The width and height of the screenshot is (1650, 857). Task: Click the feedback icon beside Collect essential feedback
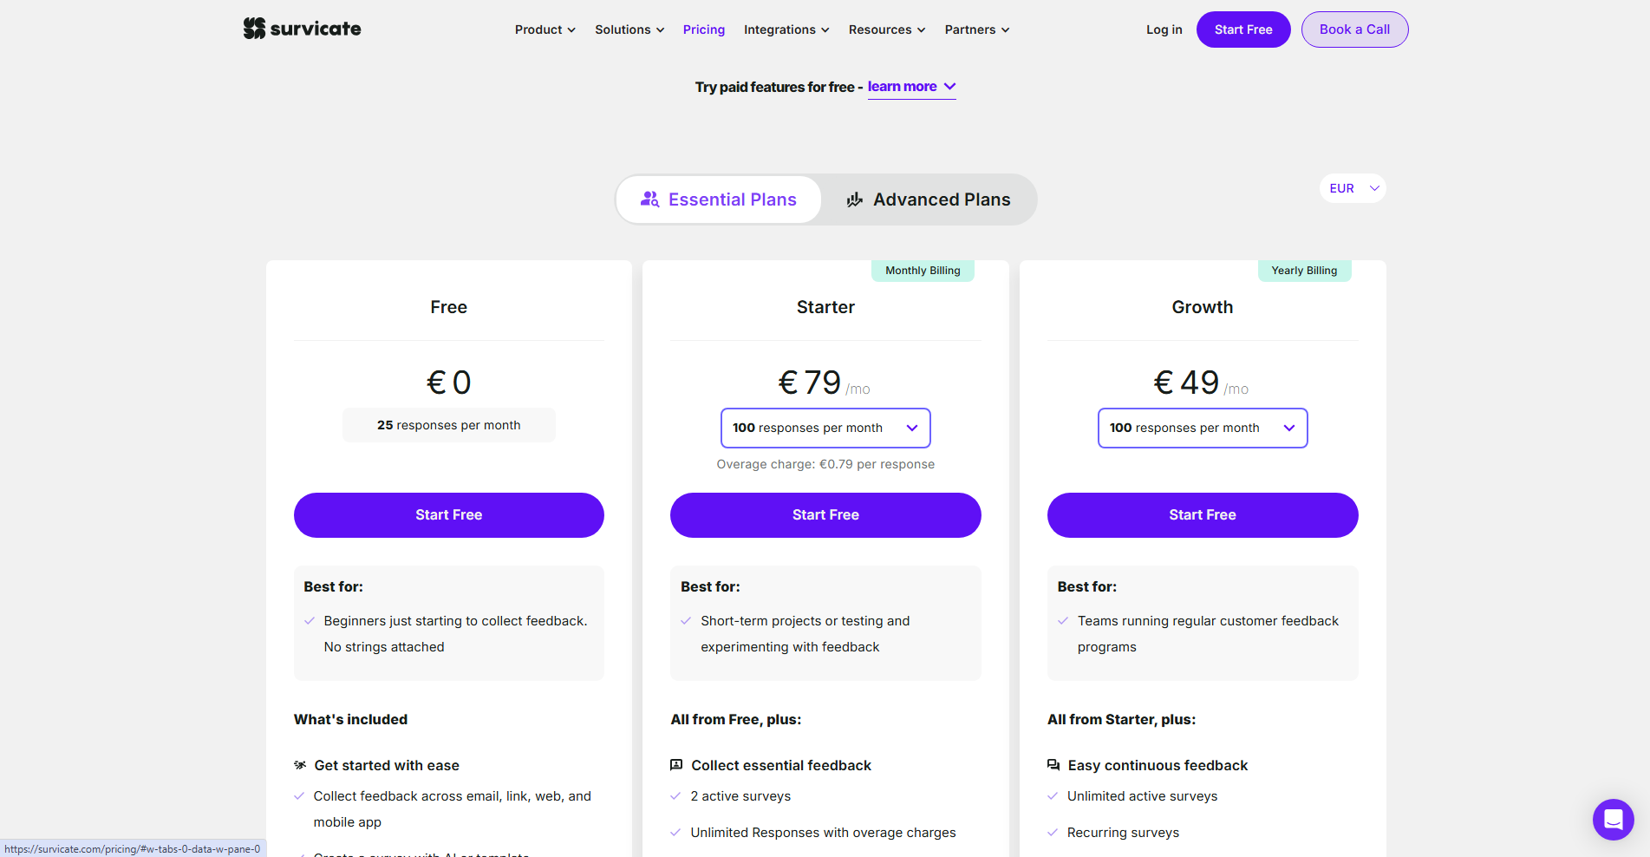(676, 765)
